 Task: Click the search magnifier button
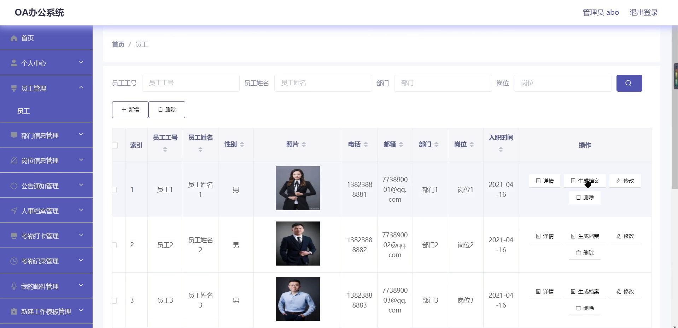click(629, 83)
